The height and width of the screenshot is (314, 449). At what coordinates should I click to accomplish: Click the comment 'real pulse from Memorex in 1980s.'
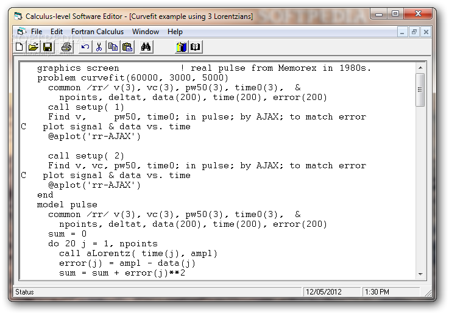click(x=281, y=68)
